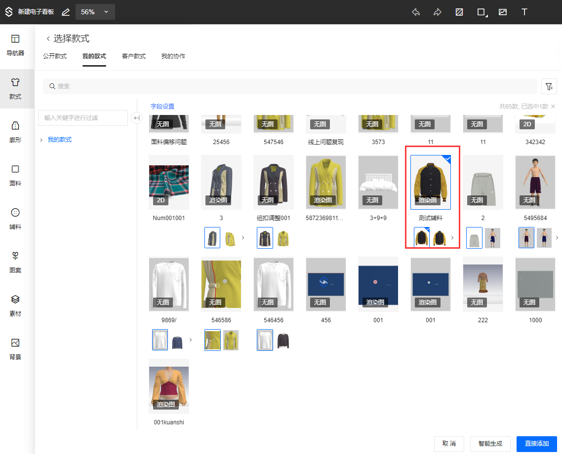Click the insert image icon
Screen dimensions: 562x454
(503, 12)
